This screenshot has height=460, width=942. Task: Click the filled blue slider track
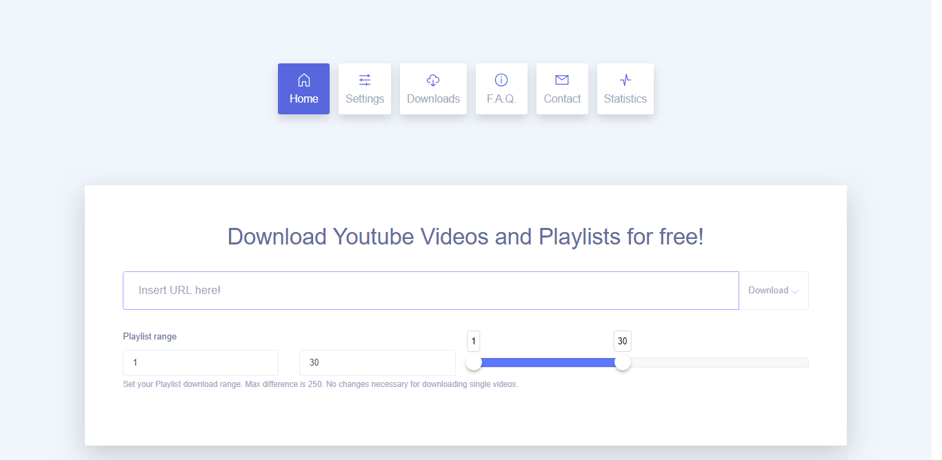click(548, 362)
